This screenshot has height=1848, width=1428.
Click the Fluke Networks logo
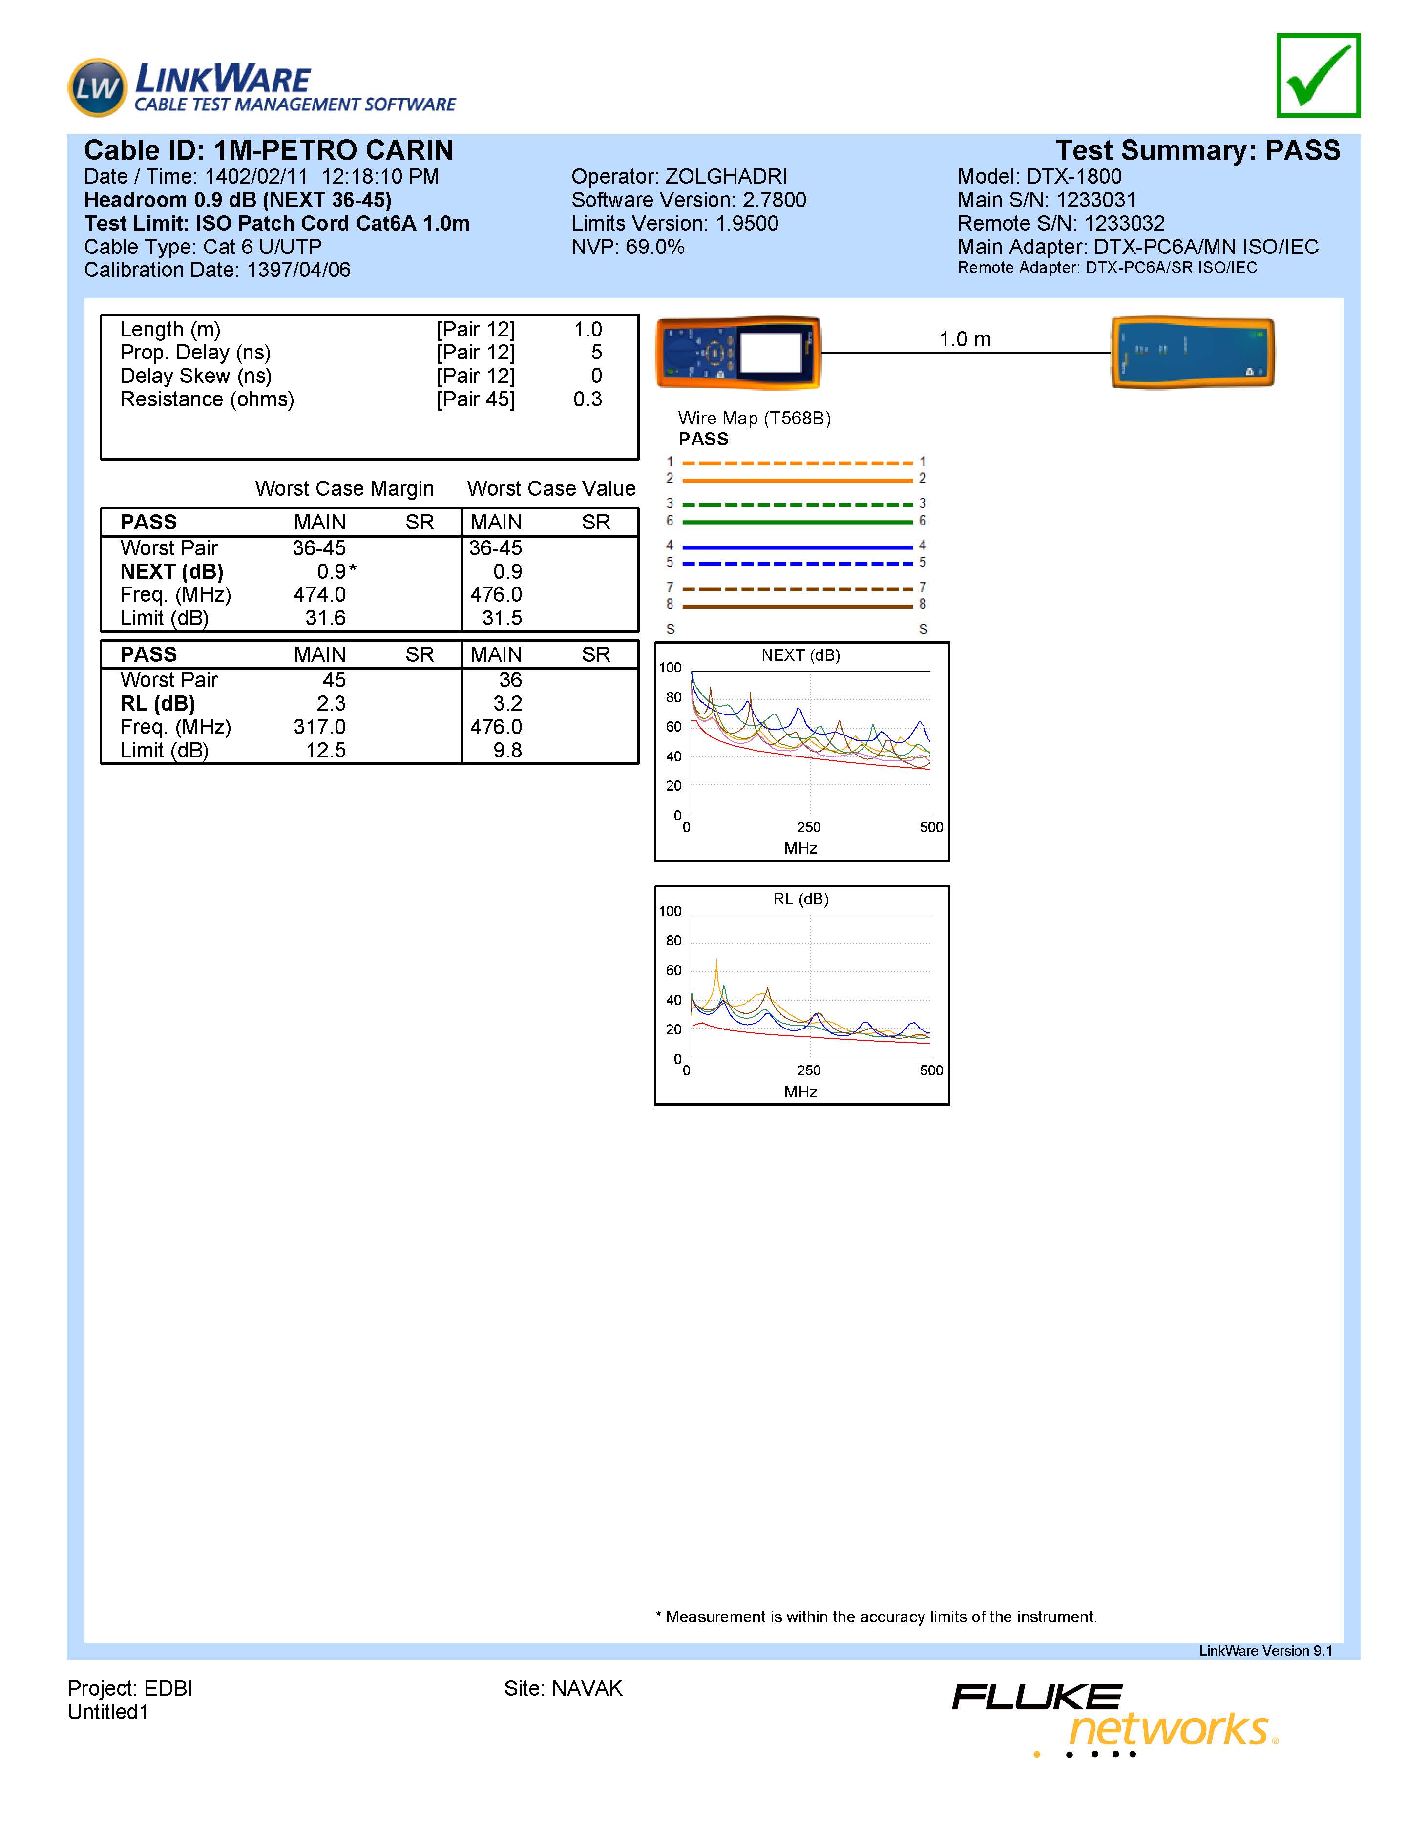[1115, 1720]
